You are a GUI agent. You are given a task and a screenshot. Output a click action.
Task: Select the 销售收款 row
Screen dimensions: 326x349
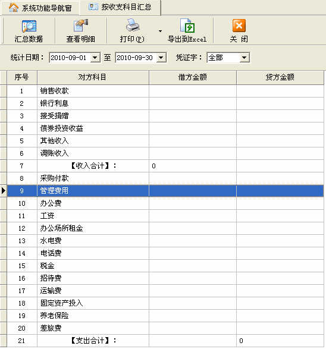[x=165, y=91]
